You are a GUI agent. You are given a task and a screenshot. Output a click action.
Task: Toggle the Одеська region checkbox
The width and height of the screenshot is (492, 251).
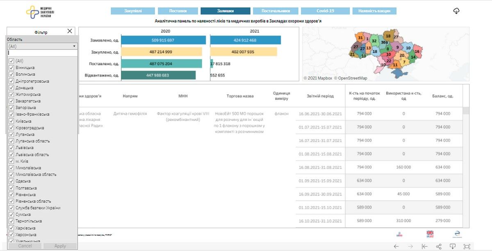[11, 181]
